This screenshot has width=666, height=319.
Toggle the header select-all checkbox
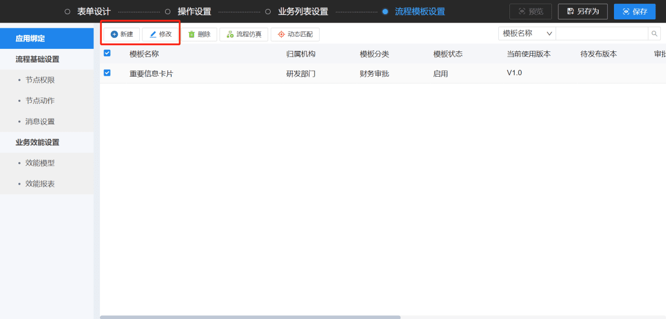pyautogui.click(x=107, y=53)
